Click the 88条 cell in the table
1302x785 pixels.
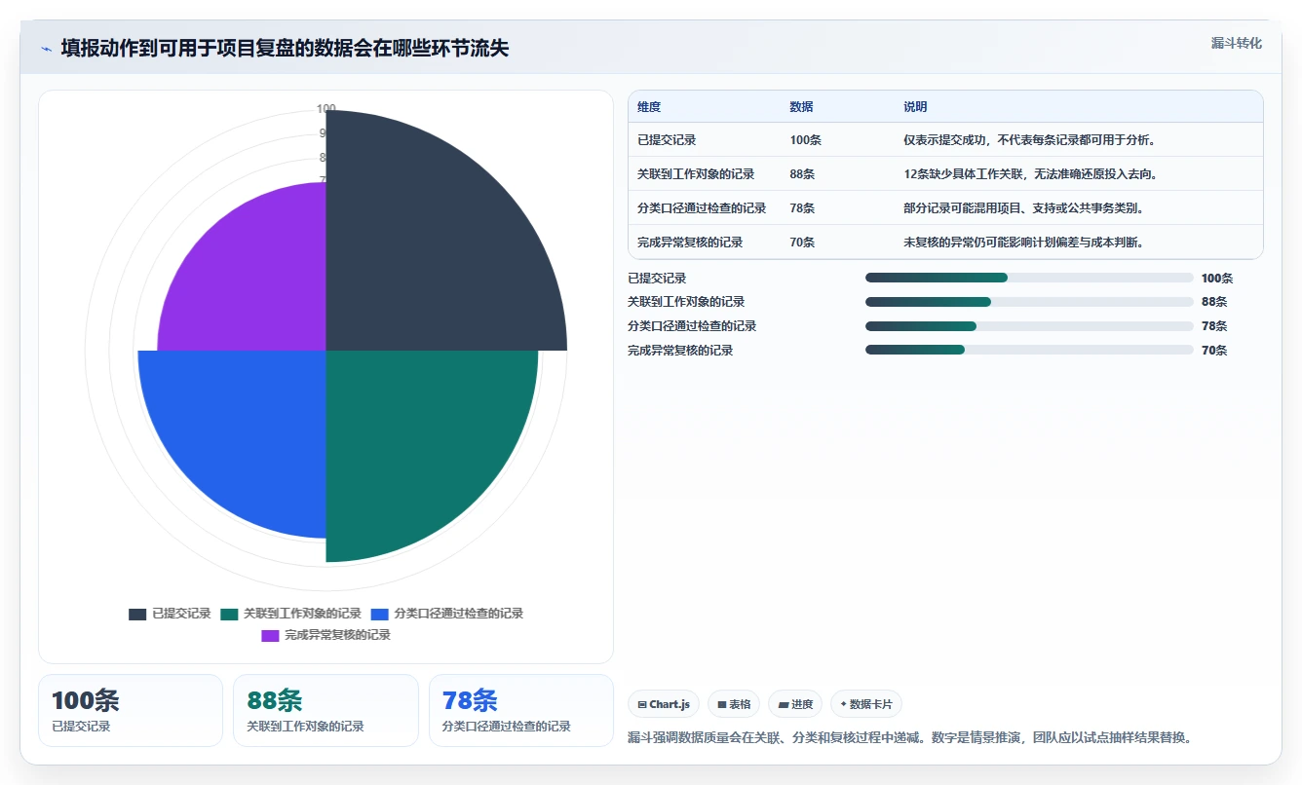coord(802,174)
